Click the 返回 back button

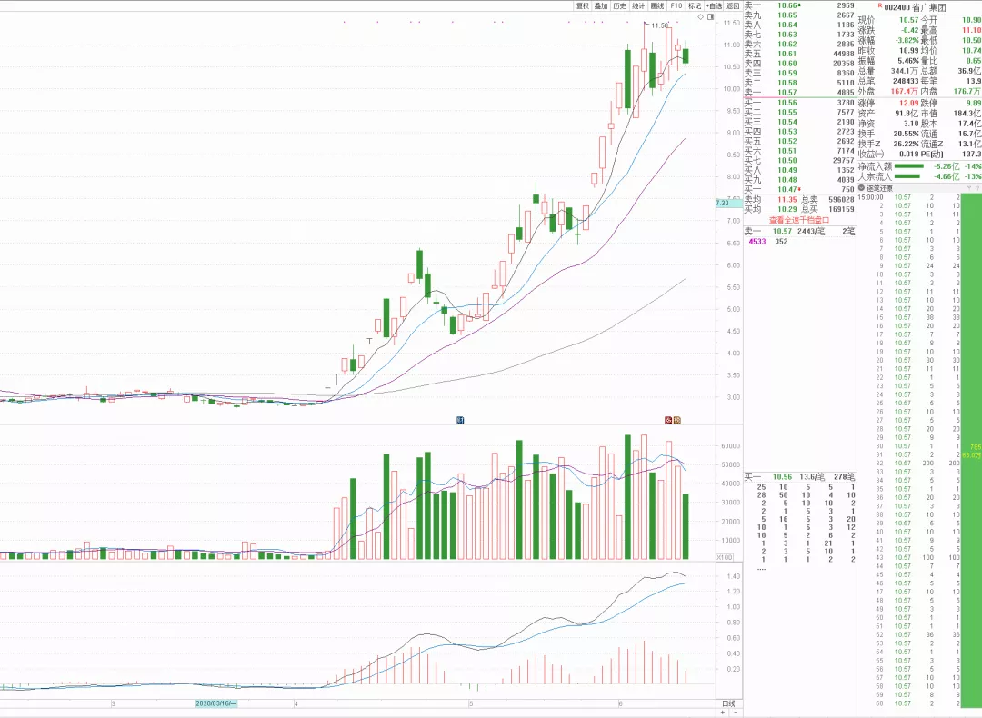coord(733,5)
